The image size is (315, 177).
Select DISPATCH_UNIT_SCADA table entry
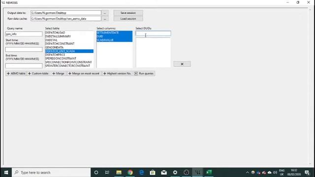tap(69, 51)
